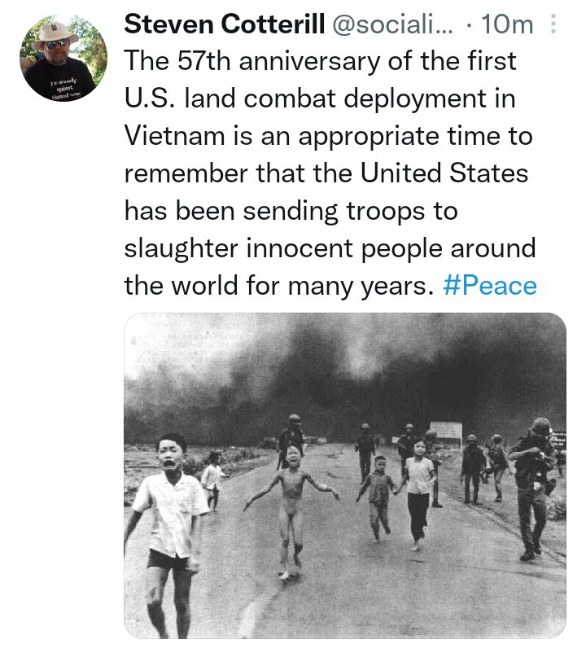The image size is (586, 657).
Task: Open the attached black-and-white war photo
Action: [344, 475]
